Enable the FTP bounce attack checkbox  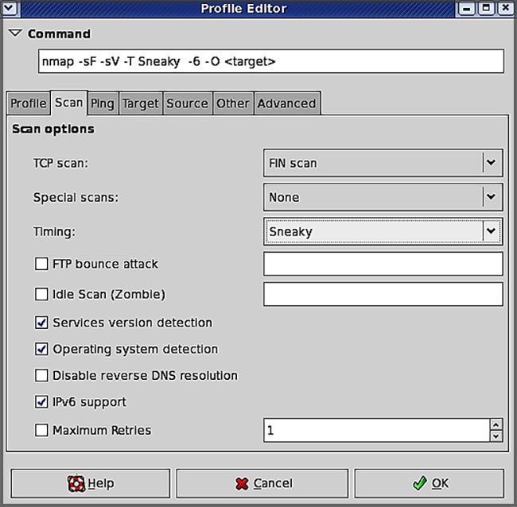coord(41,264)
